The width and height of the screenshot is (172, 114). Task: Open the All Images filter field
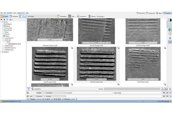coord(41,17)
